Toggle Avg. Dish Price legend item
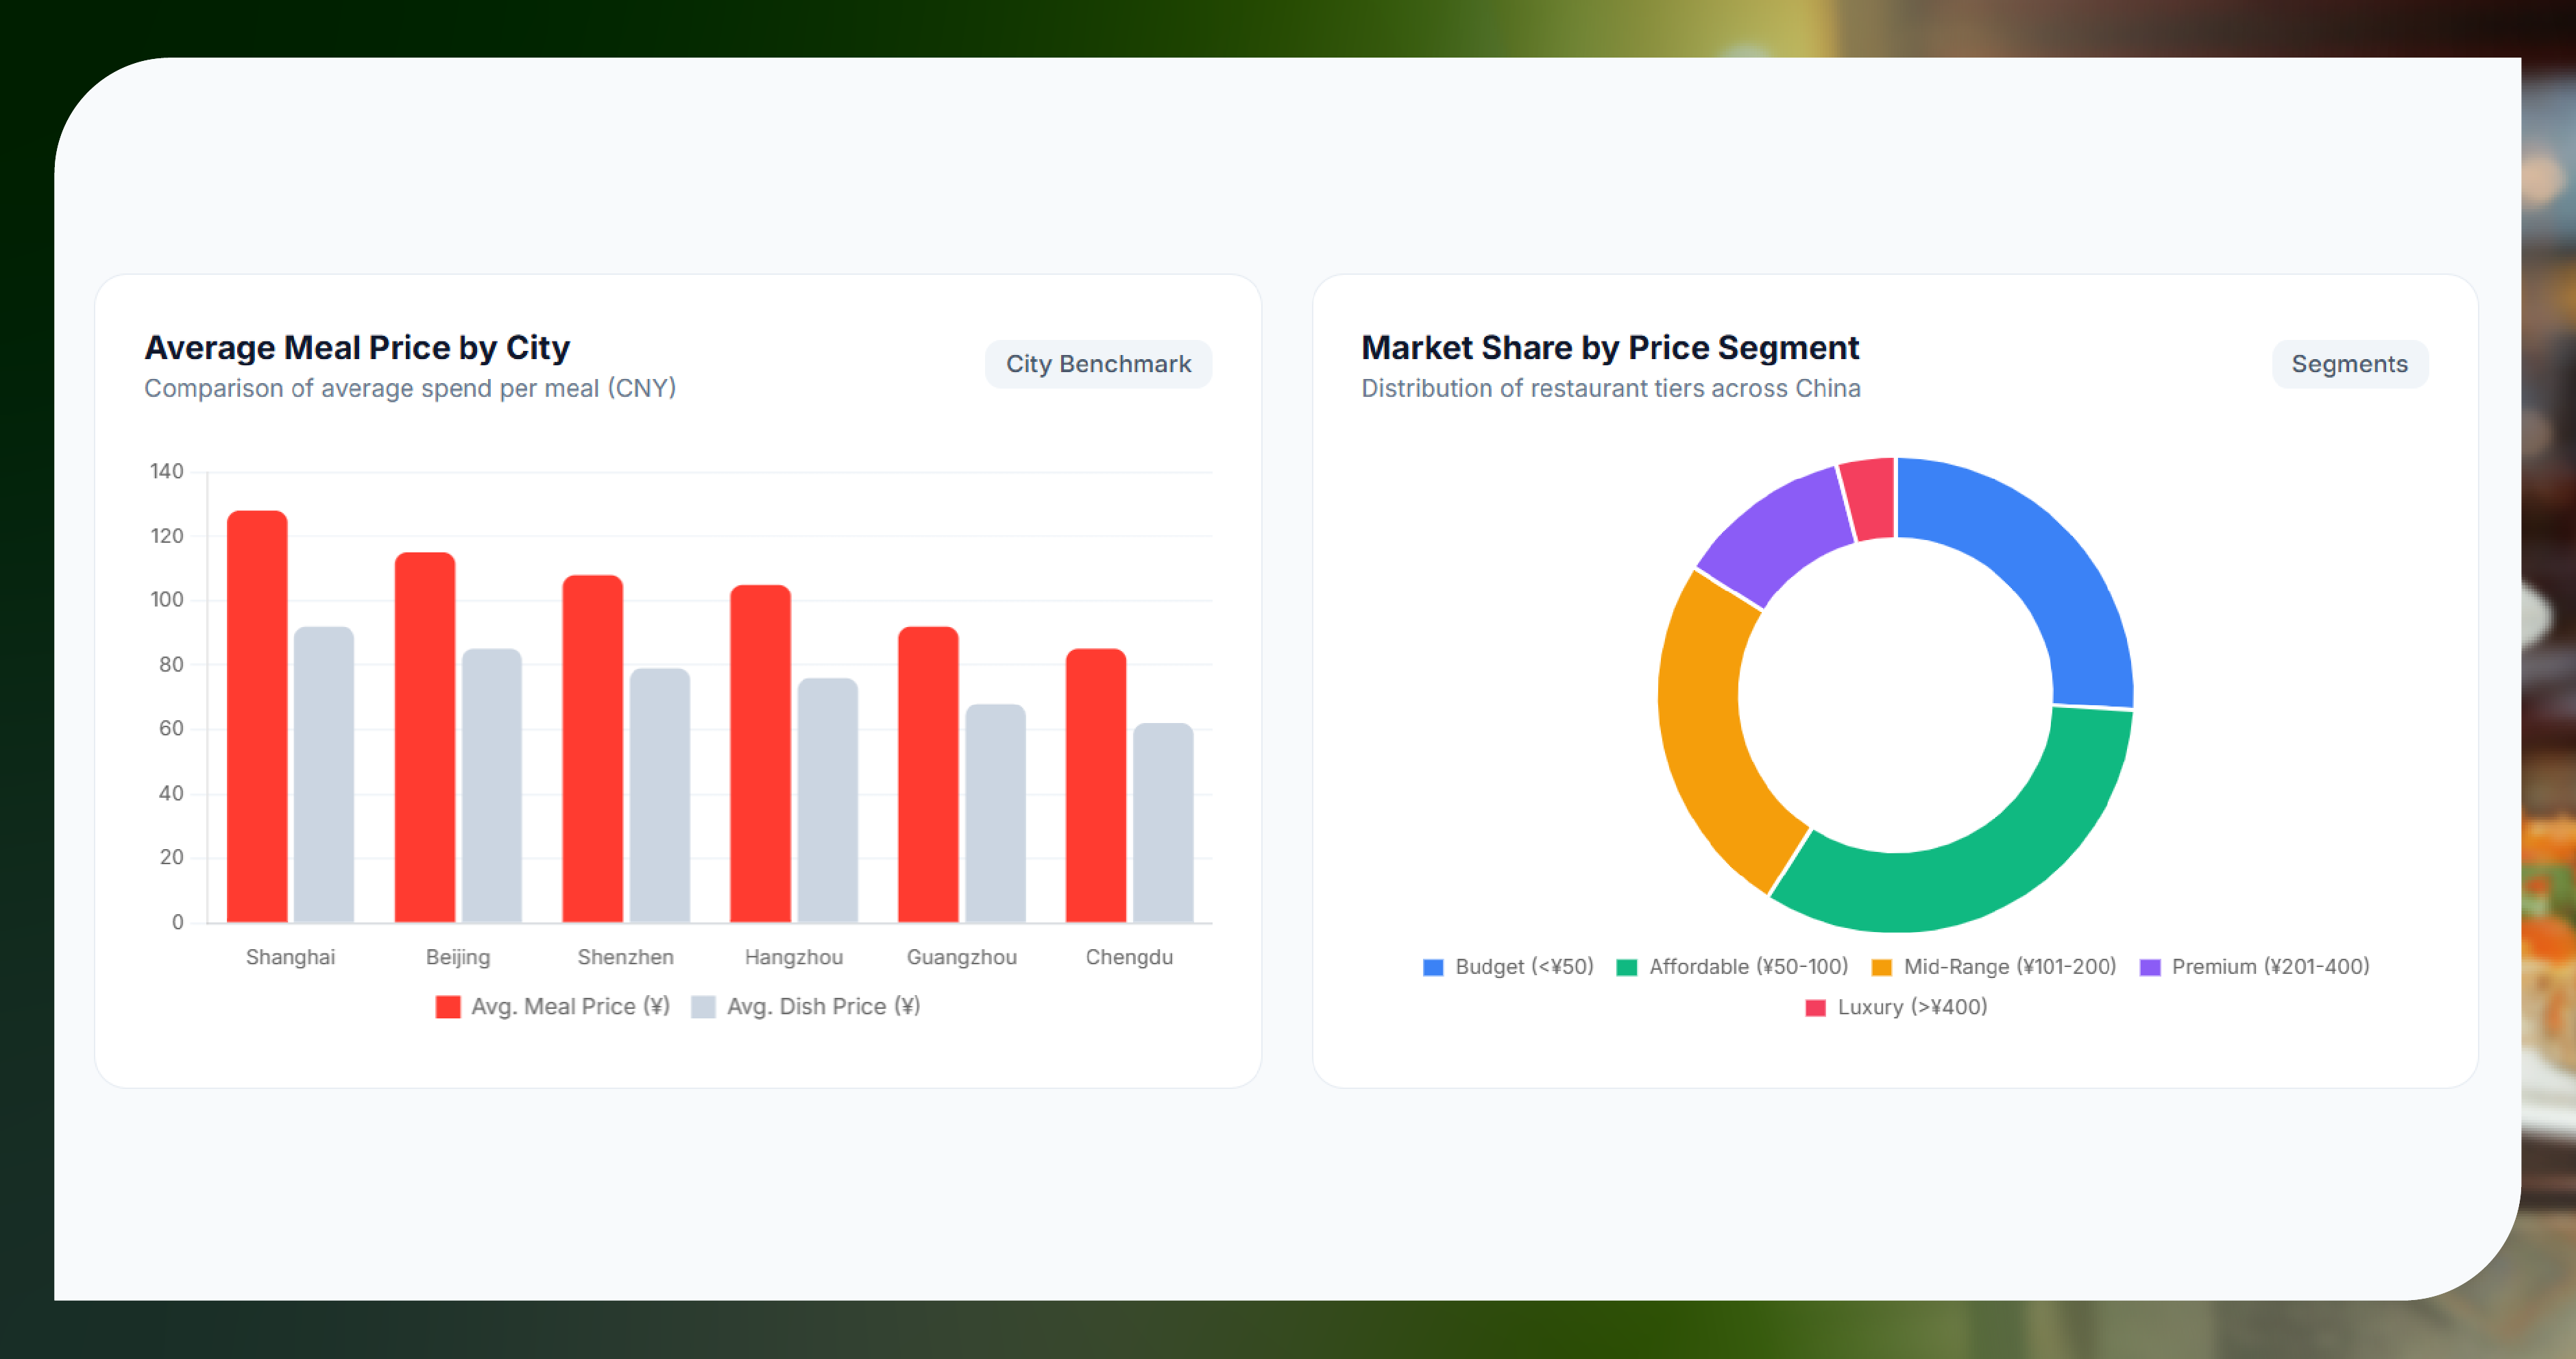Image resolution: width=2576 pixels, height=1359 pixels. [806, 1006]
